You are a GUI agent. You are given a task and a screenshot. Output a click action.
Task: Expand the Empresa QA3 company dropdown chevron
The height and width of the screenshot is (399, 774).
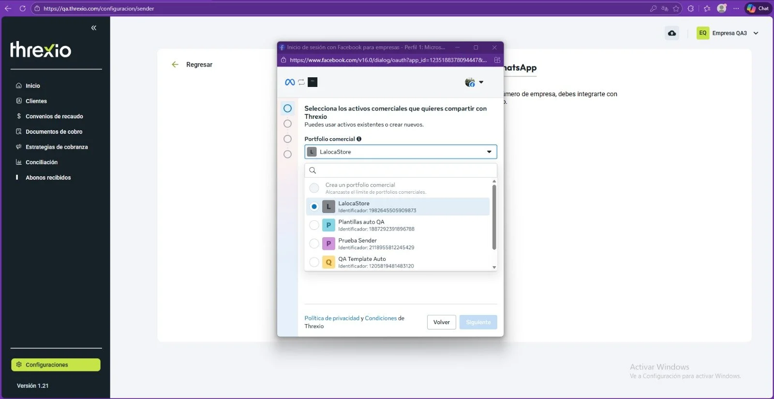pos(756,33)
